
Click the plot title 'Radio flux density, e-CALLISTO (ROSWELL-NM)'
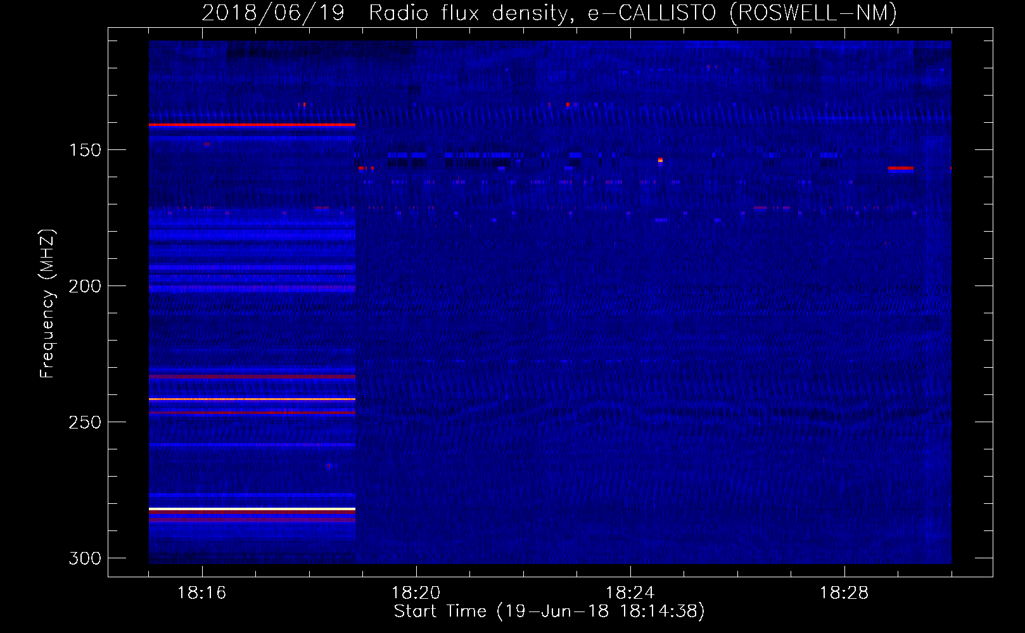point(633,13)
